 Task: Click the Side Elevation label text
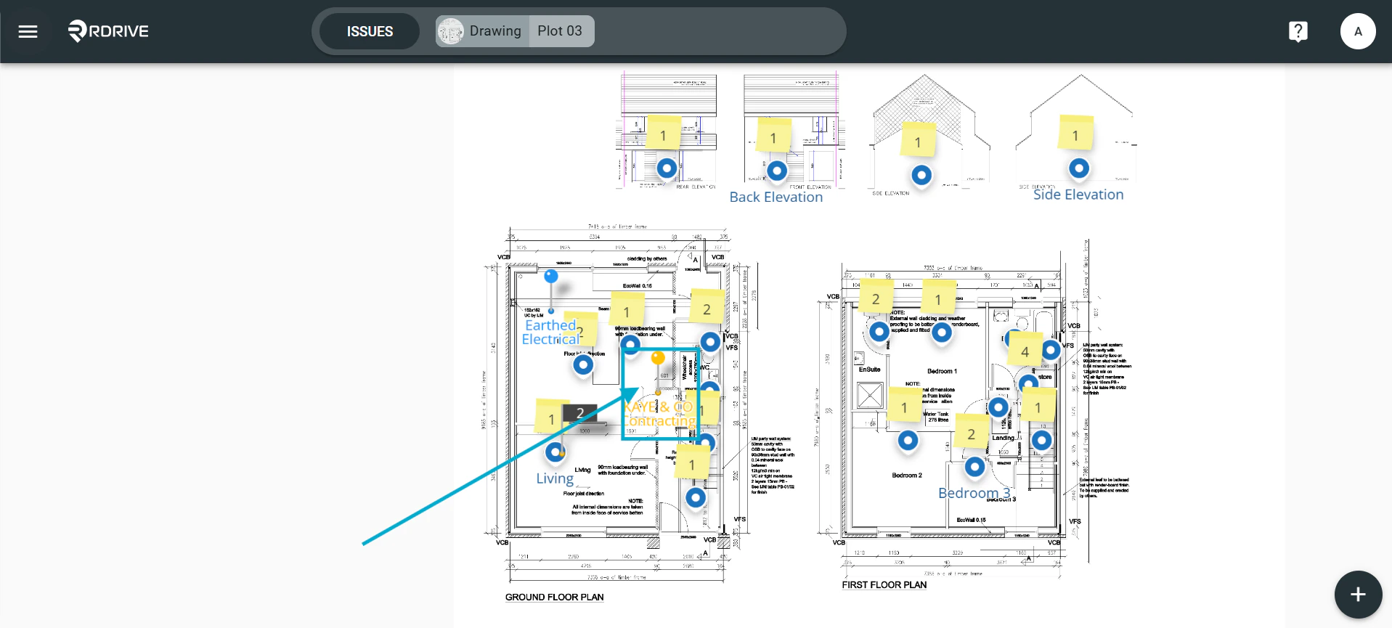(x=1078, y=195)
